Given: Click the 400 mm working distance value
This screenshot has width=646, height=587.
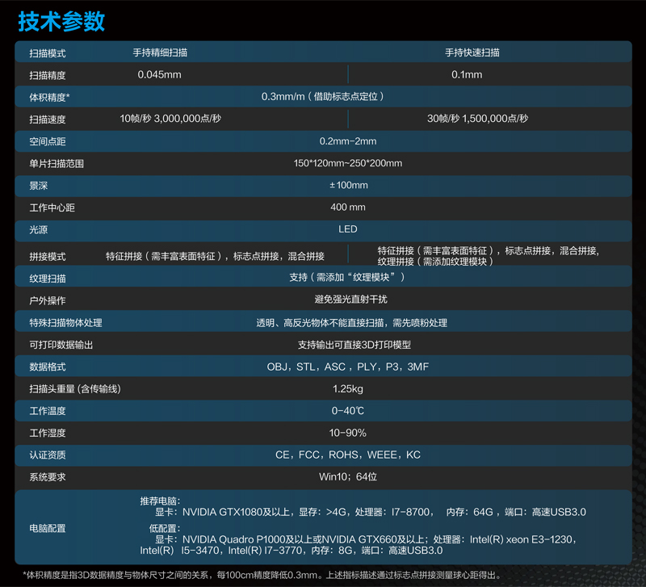Looking at the screenshot, I should click(x=348, y=208).
